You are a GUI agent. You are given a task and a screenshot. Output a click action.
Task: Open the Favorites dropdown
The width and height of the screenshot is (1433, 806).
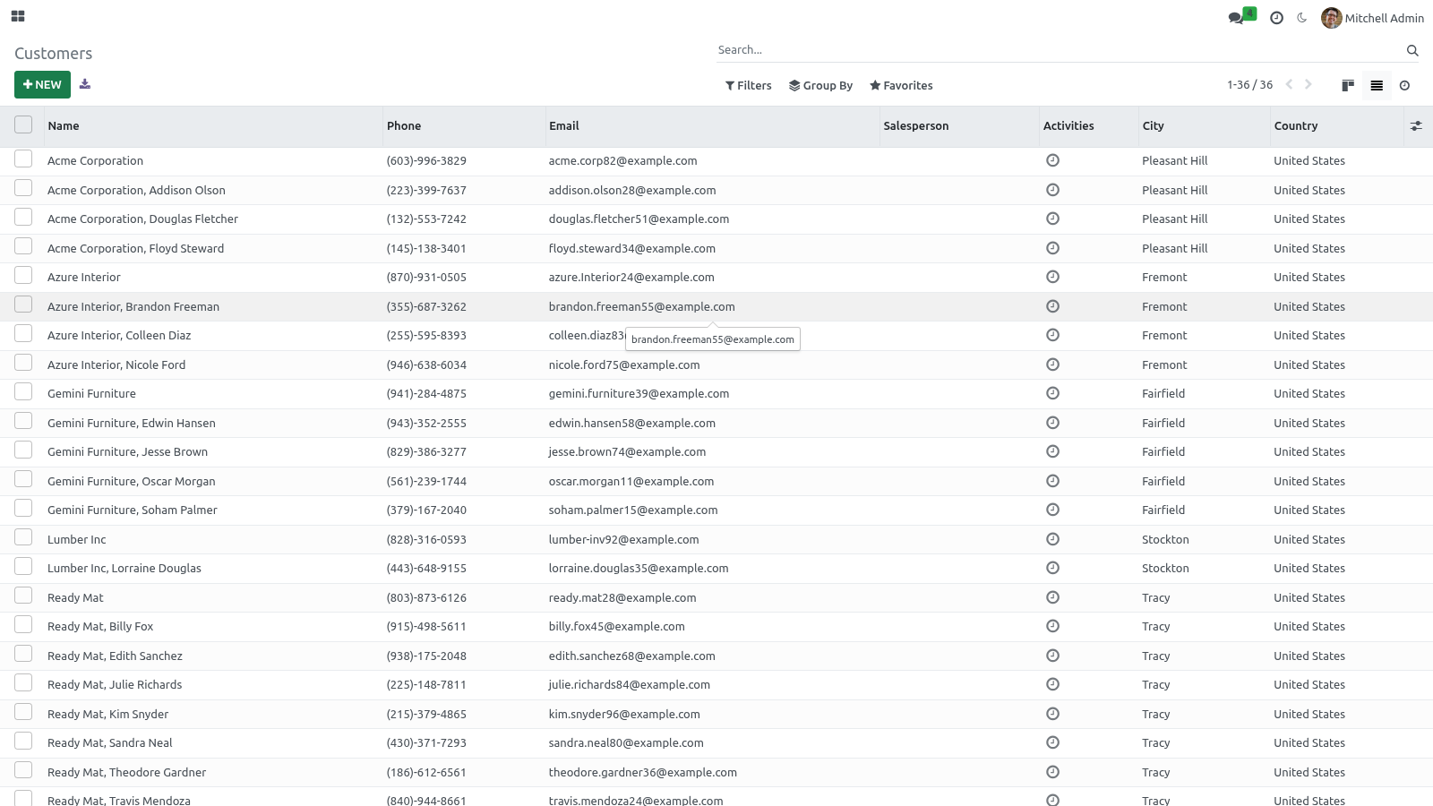point(901,86)
